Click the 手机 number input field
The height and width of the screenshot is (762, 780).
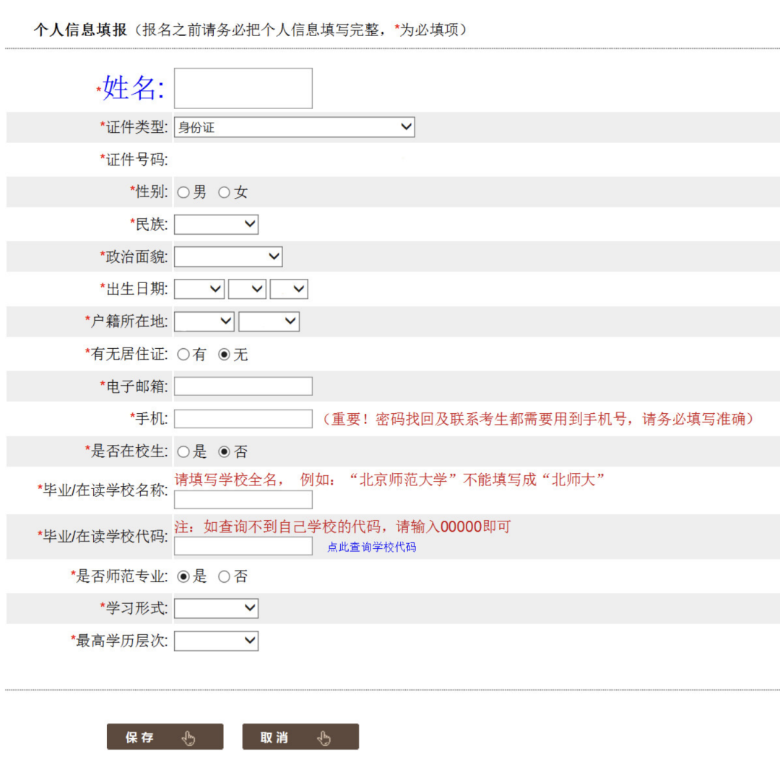click(243, 419)
